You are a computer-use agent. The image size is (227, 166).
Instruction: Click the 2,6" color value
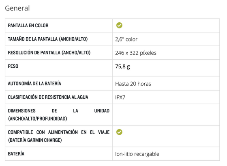pos(126,39)
